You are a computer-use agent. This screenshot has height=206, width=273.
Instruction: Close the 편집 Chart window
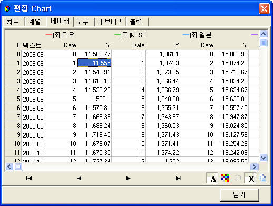click(x=264, y=8)
